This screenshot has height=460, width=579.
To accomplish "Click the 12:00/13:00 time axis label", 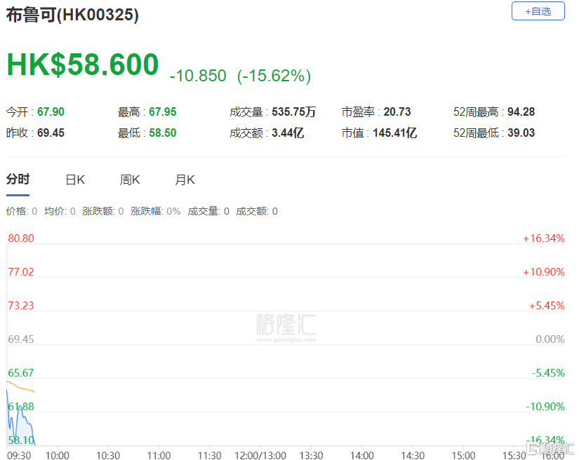I will (260, 455).
